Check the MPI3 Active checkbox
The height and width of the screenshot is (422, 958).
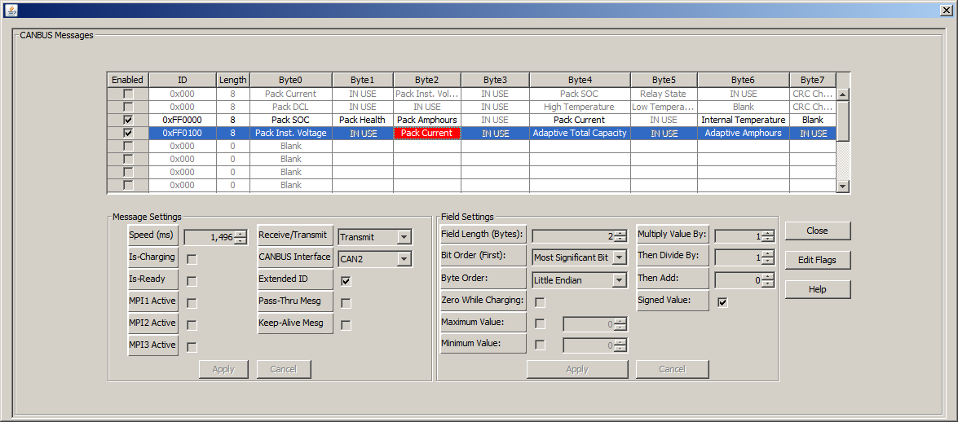pyautogui.click(x=192, y=348)
